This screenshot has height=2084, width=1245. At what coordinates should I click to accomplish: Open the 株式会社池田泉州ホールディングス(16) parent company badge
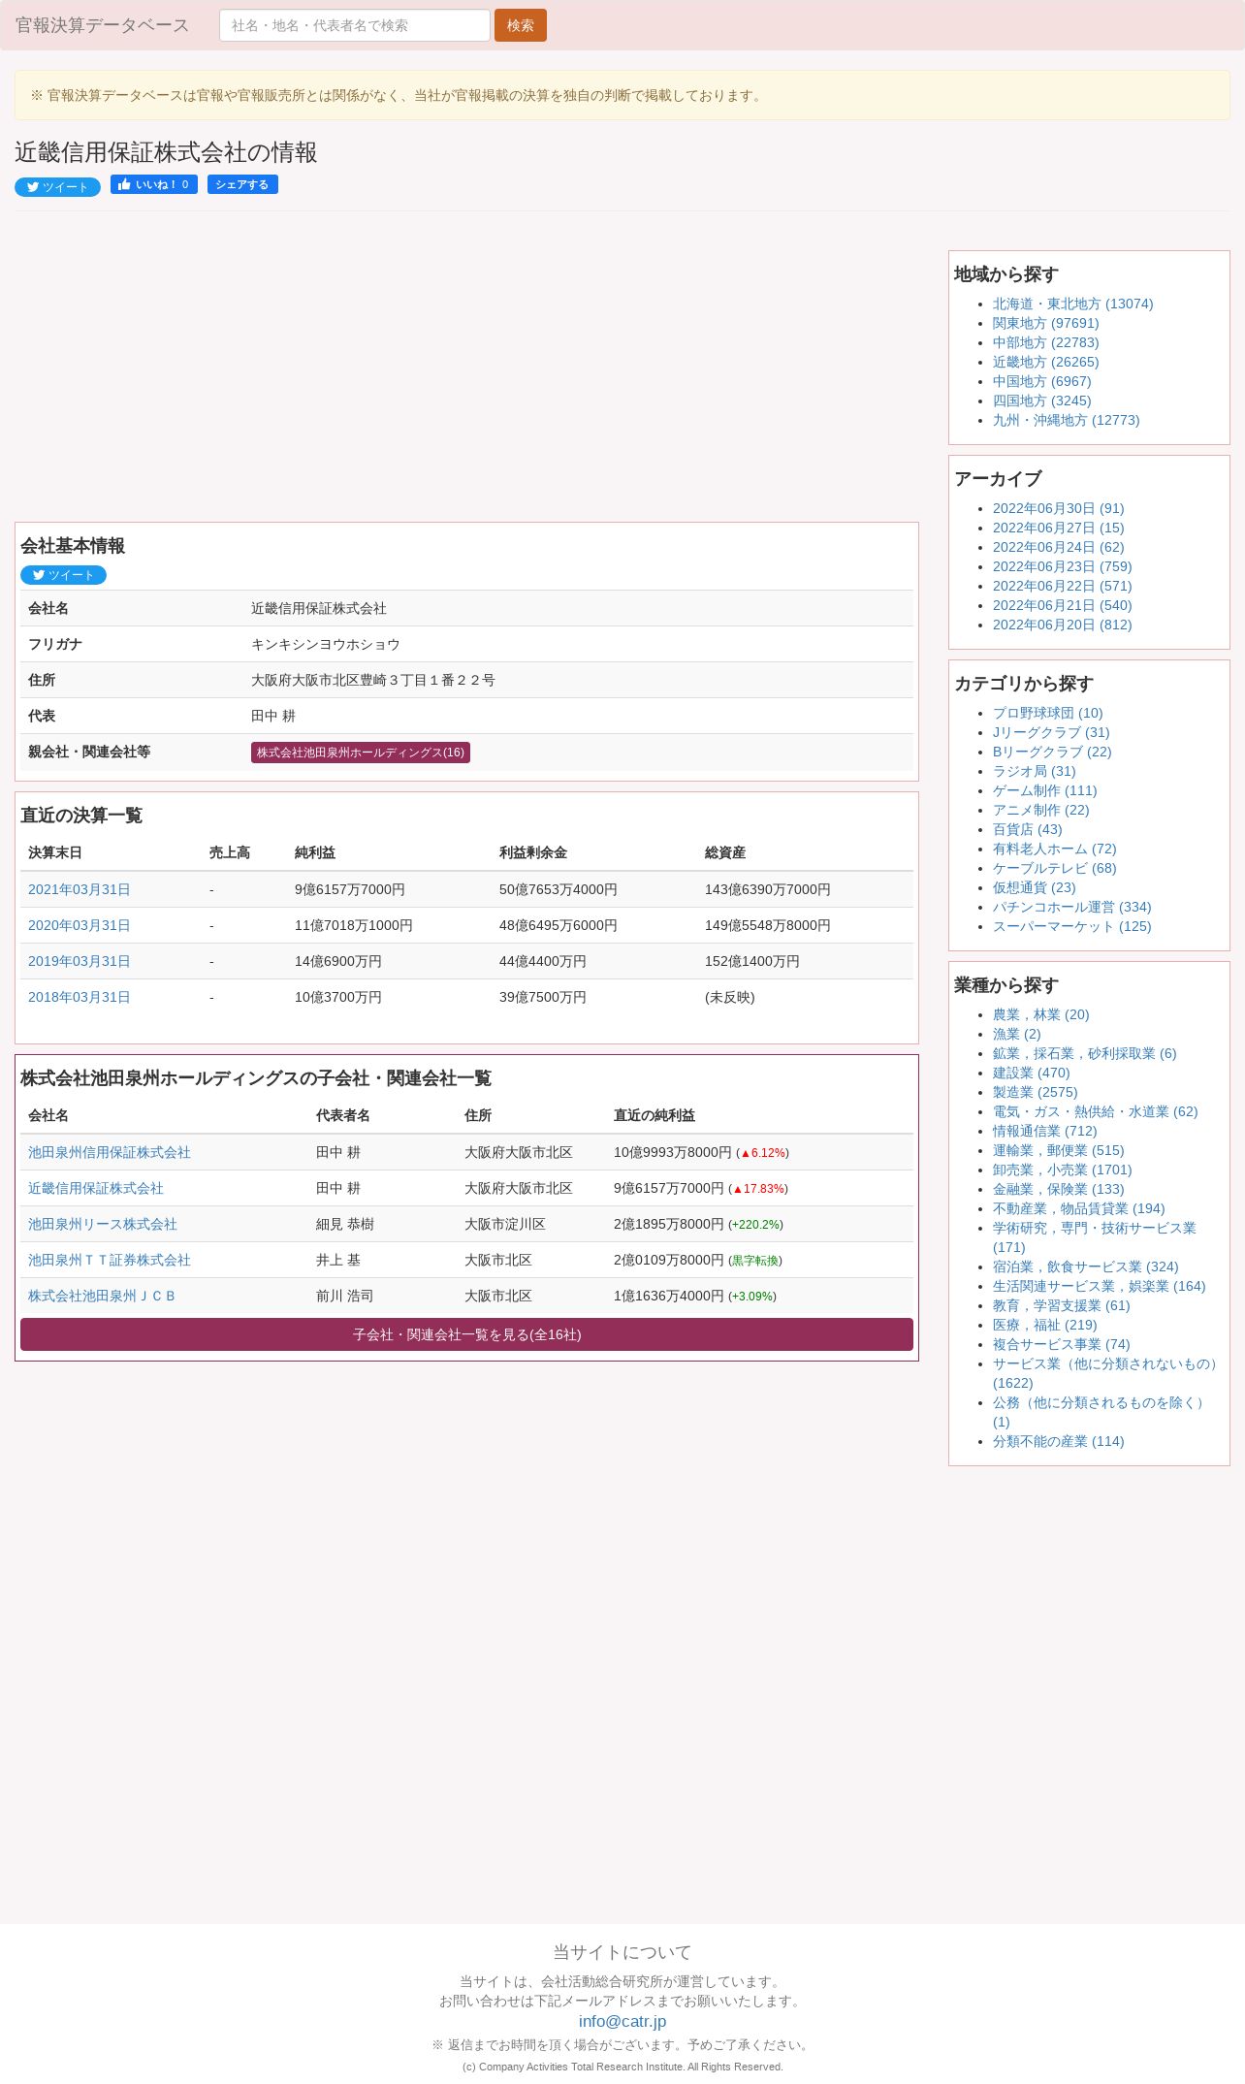click(361, 753)
